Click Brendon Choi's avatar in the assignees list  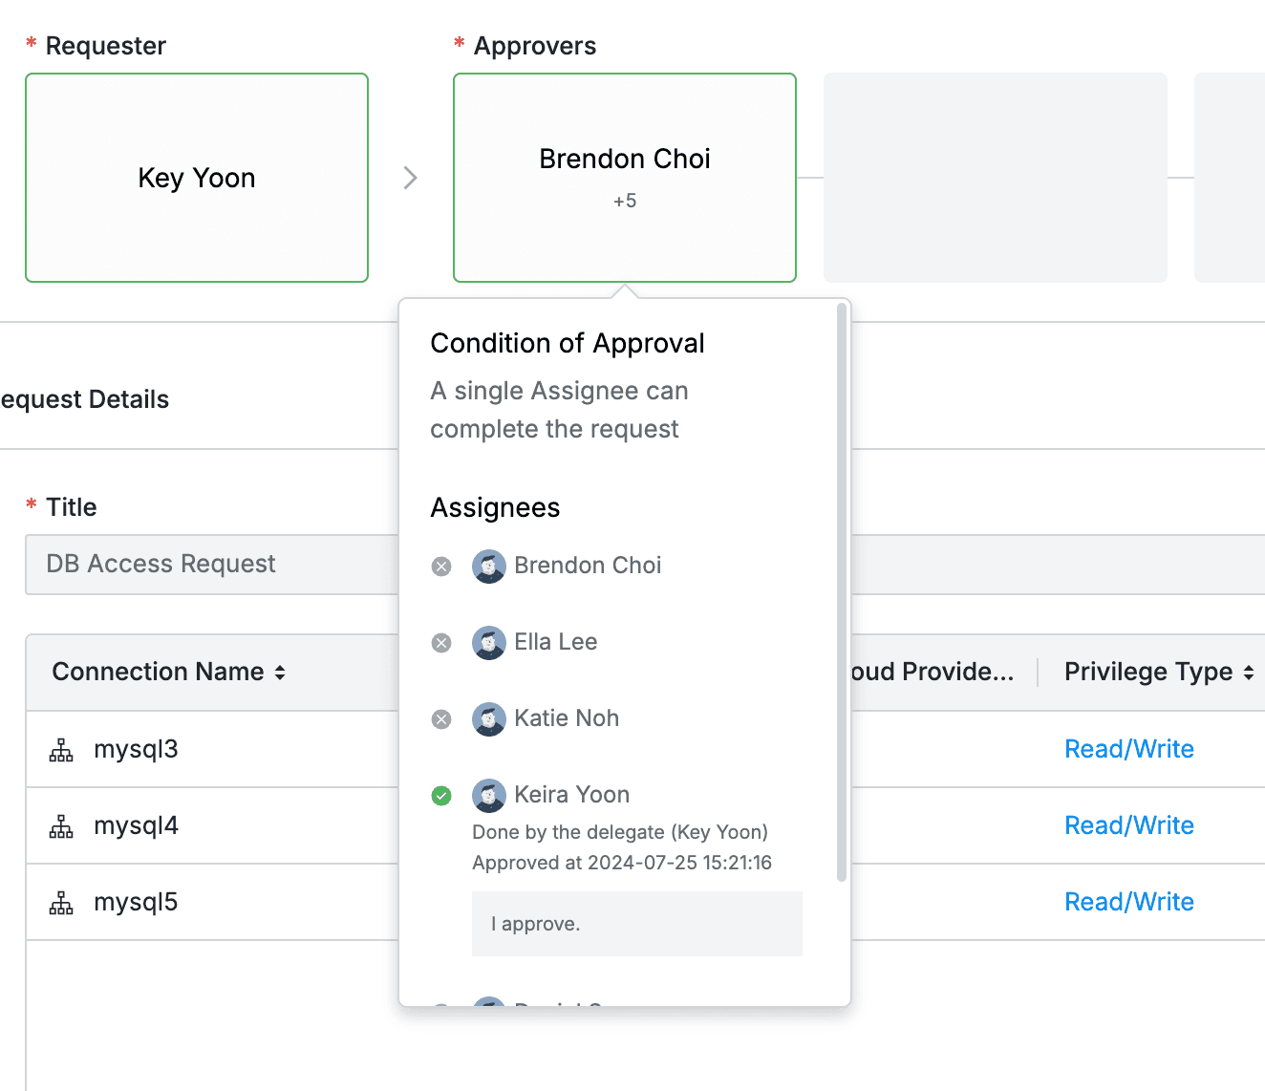coord(489,566)
